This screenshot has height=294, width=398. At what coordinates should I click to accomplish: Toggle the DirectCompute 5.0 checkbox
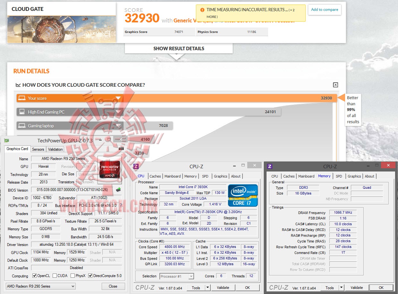(x=90, y=276)
